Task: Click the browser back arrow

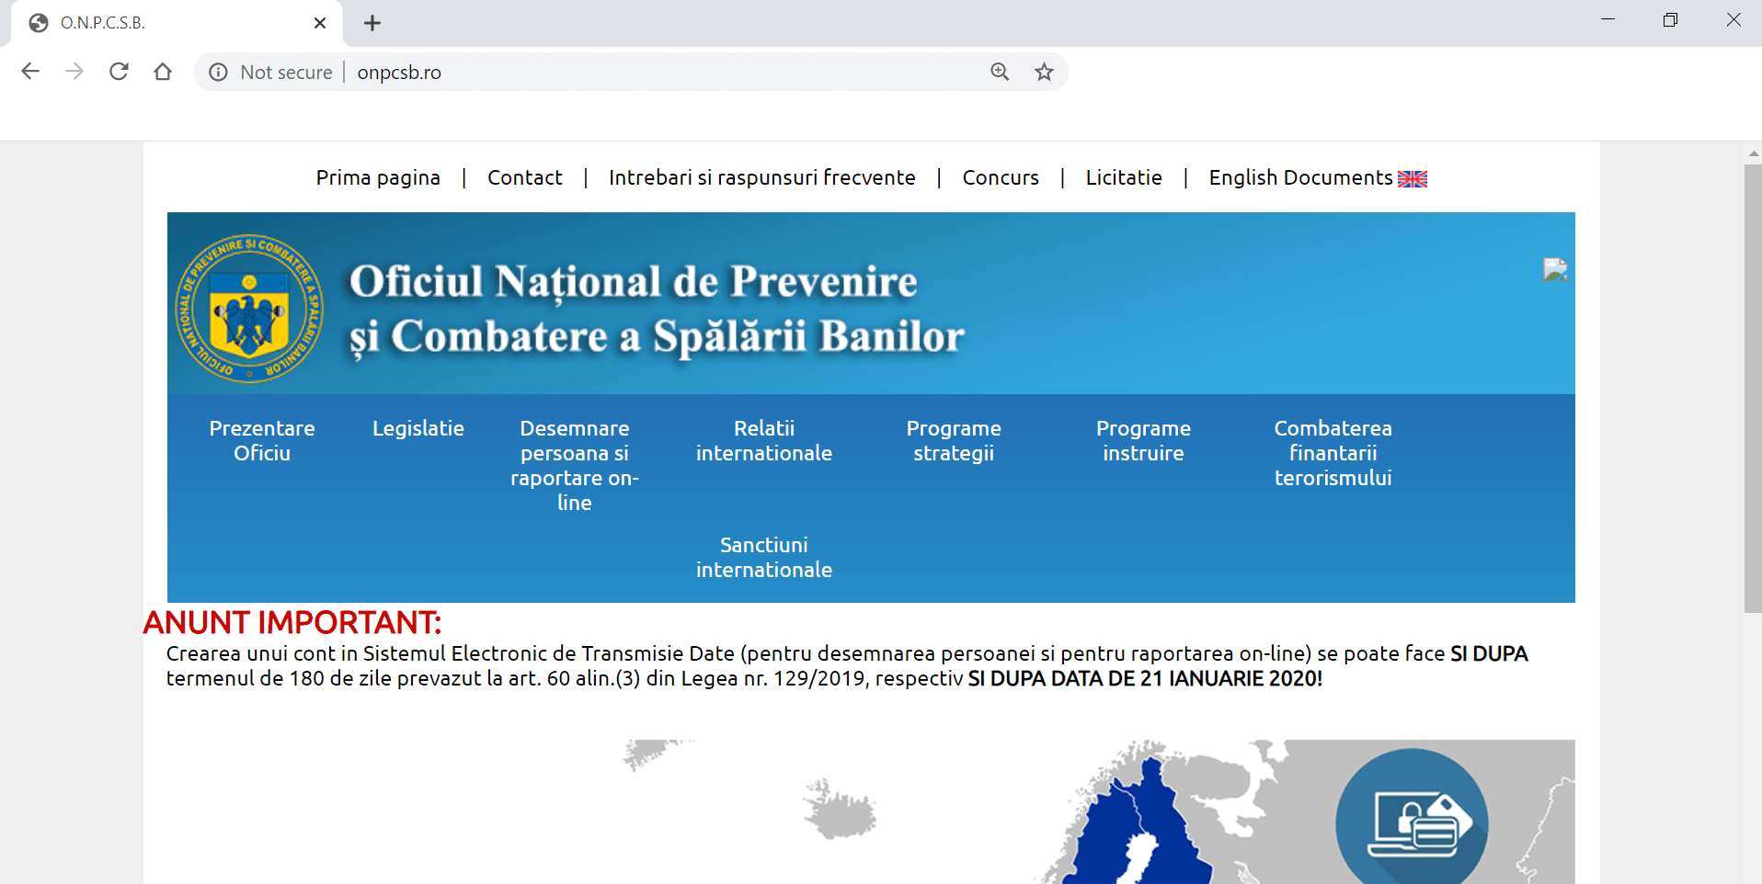Action: pyautogui.click(x=30, y=72)
